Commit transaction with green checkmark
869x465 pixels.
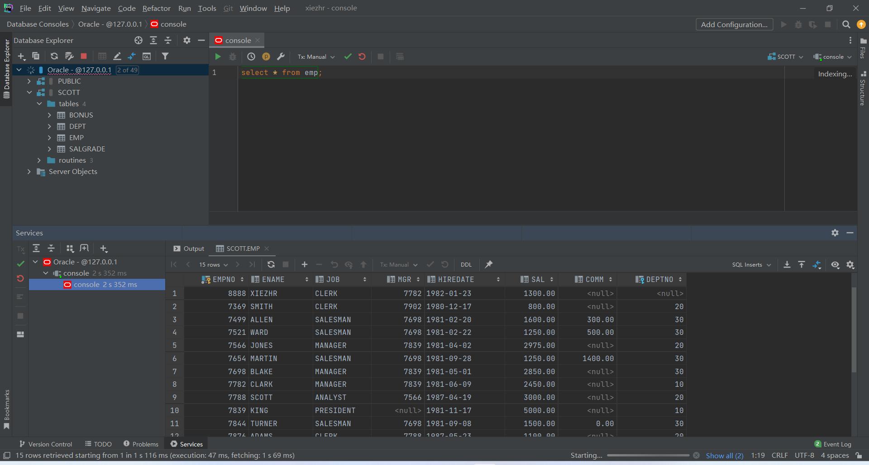348,56
